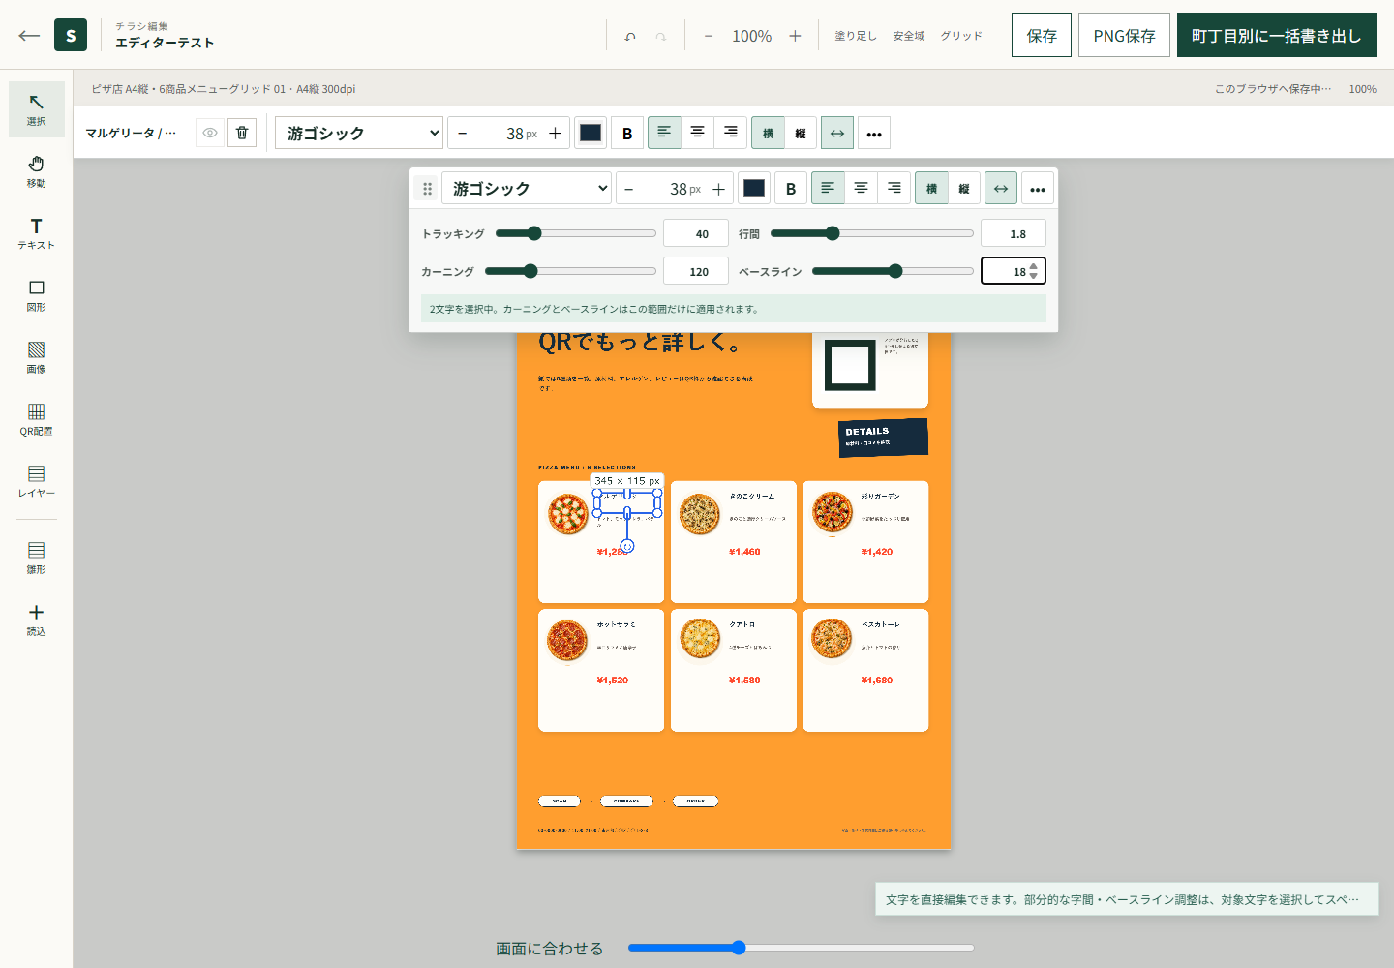Viewport: 1394px width, 968px height.
Task: Activate the 移動 hand tool
Action: pos(37,171)
